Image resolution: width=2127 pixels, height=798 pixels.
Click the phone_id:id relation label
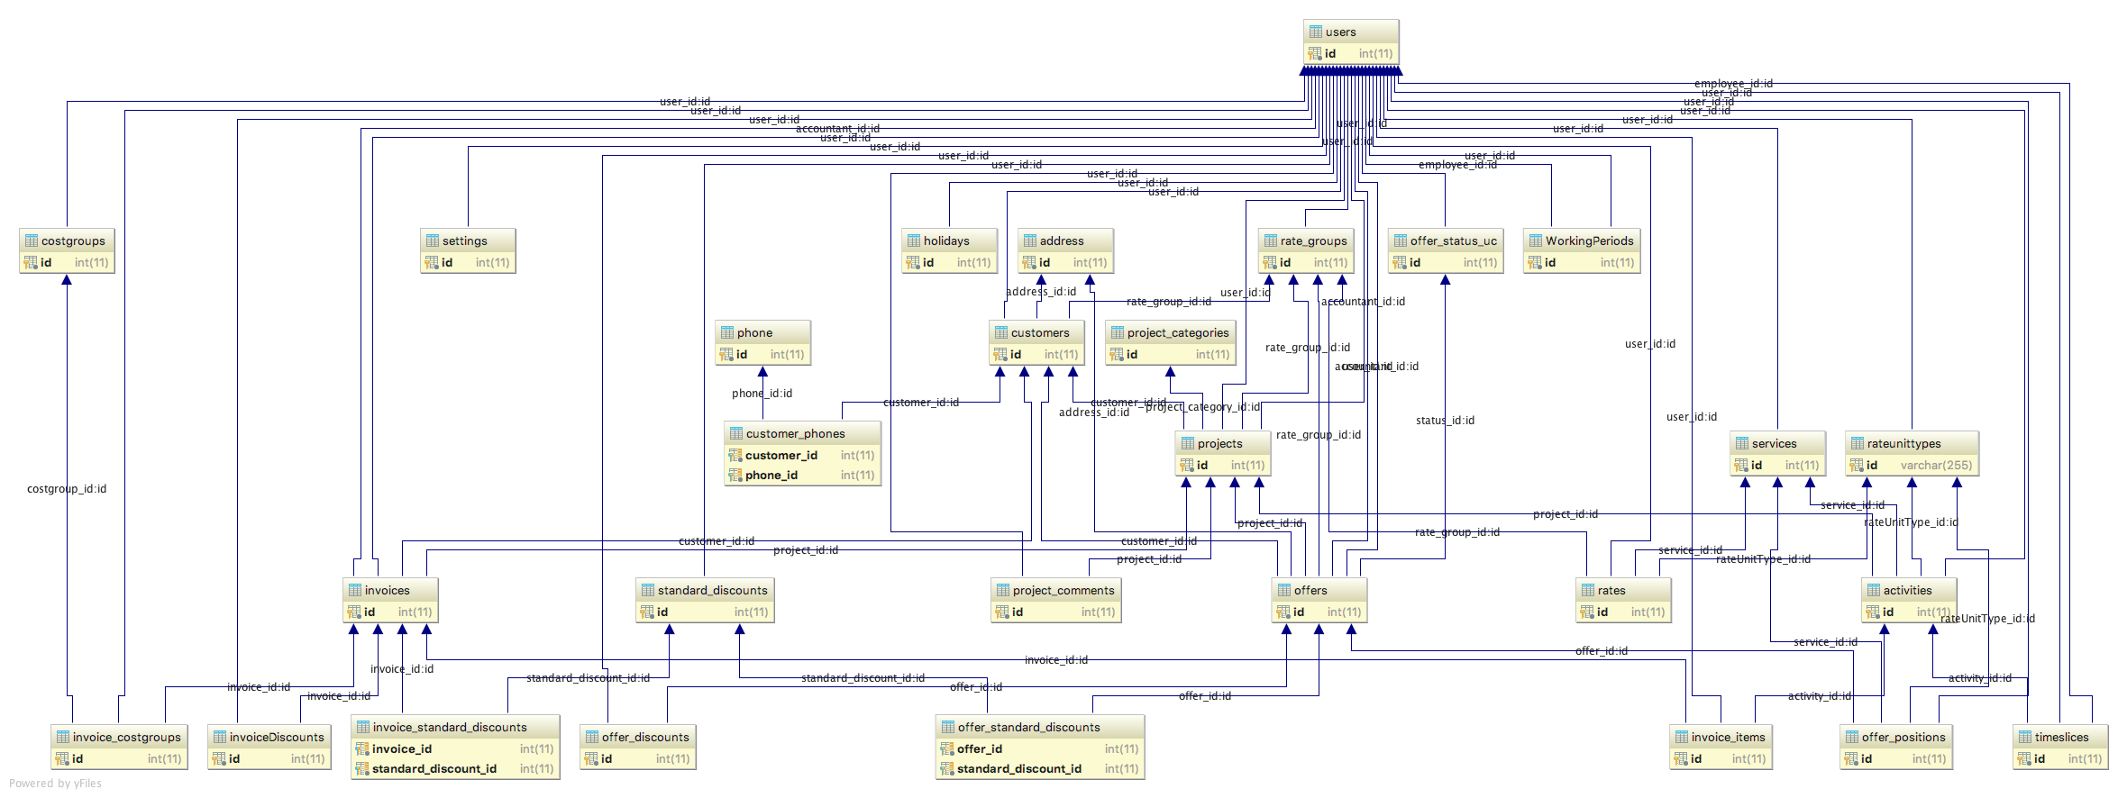coord(762,394)
